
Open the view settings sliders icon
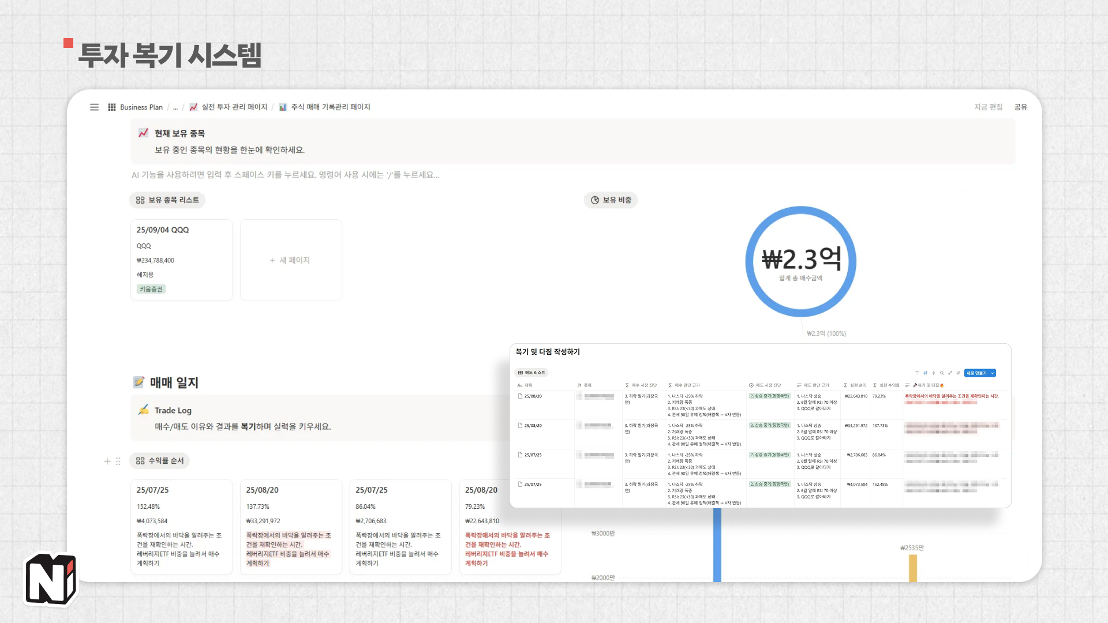point(959,373)
